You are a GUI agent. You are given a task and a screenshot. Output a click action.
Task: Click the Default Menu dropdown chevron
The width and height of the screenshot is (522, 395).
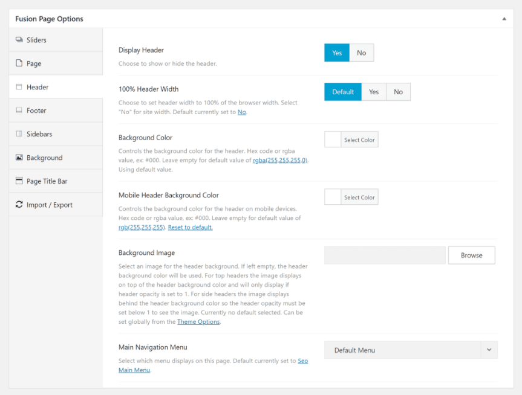click(x=489, y=350)
